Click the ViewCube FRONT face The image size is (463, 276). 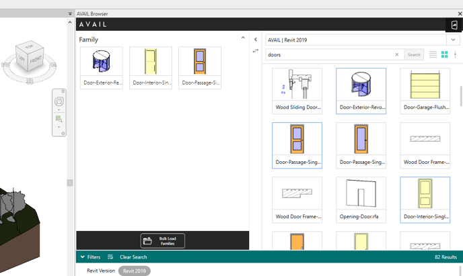(x=36, y=60)
